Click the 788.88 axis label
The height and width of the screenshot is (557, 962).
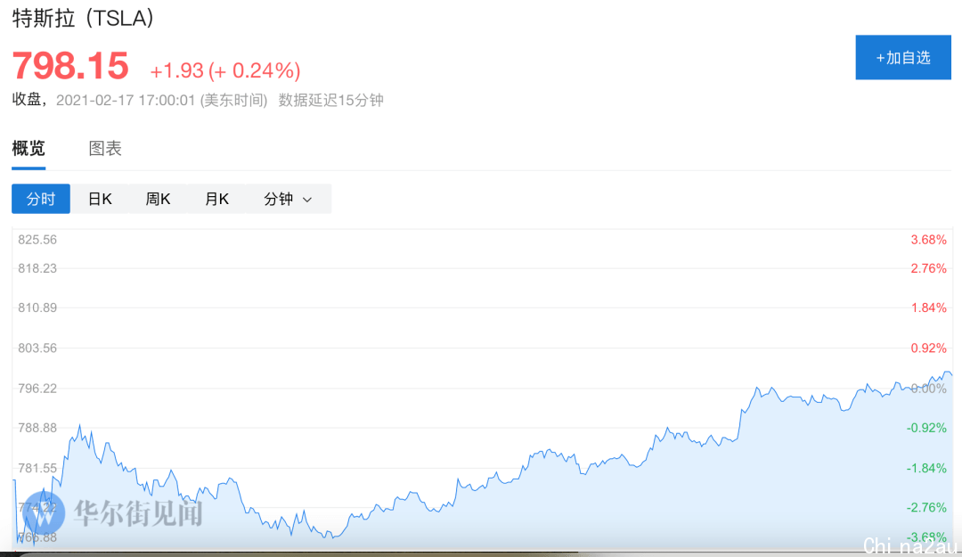point(37,428)
